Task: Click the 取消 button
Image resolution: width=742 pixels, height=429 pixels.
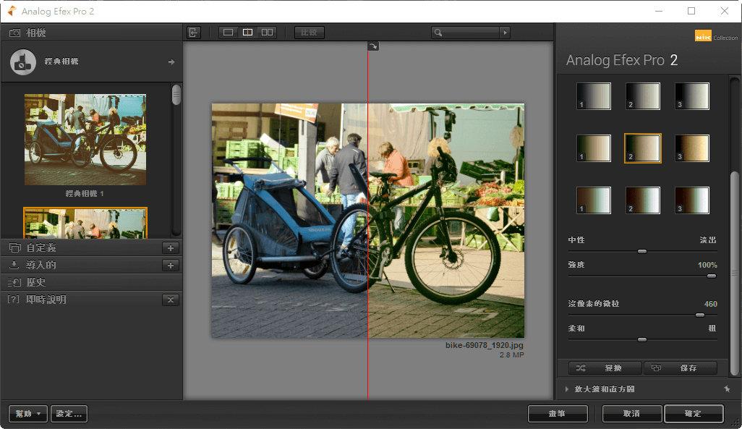Action: tap(632, 414)
